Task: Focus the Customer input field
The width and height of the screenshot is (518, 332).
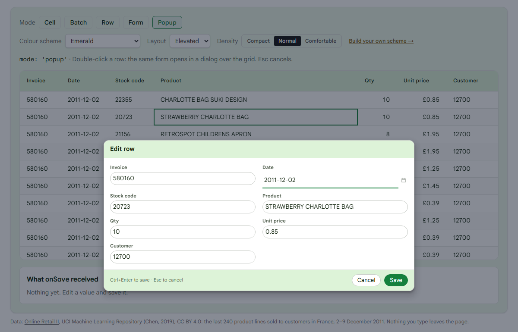Action: pyautogui.click(x=183, y=257)
